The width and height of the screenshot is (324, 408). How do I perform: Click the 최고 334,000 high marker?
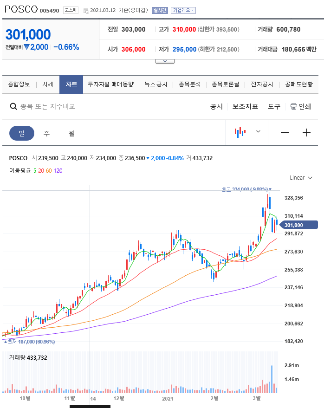(x=246, y=189)
